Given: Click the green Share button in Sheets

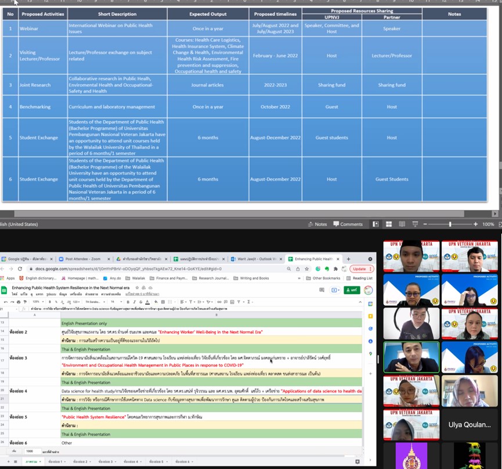Looking at the screenshot, I should click(x=351, y=289).
